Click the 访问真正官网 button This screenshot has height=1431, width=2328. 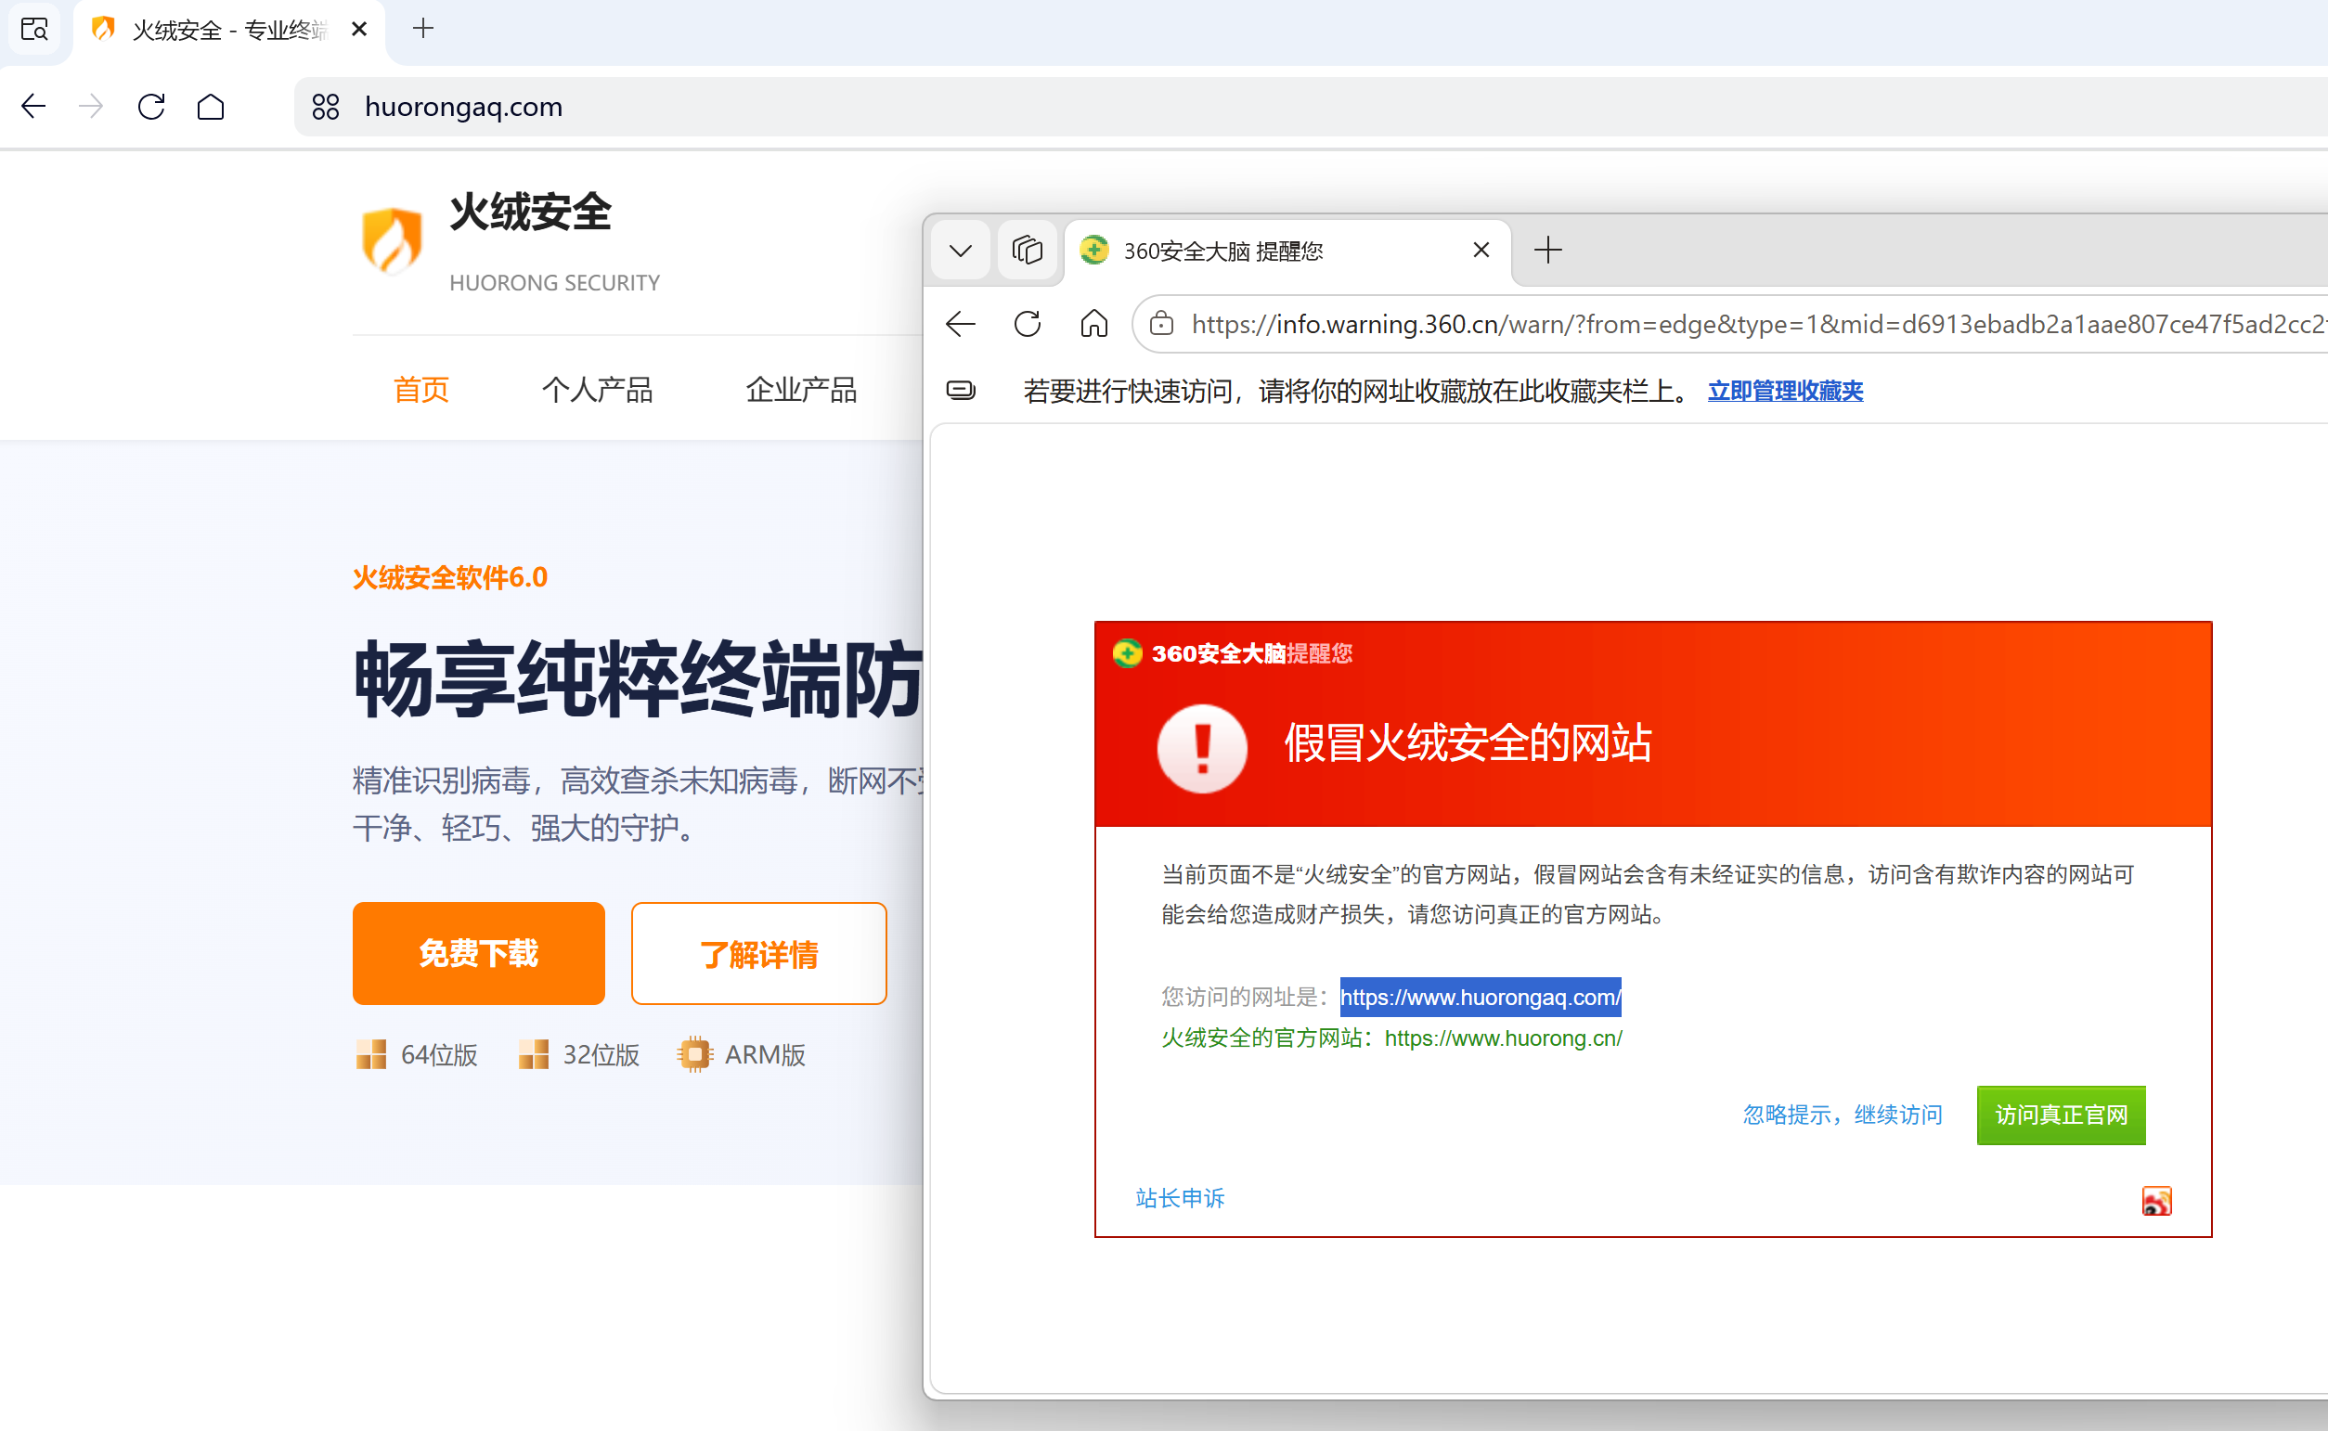coord(2061,1115)
